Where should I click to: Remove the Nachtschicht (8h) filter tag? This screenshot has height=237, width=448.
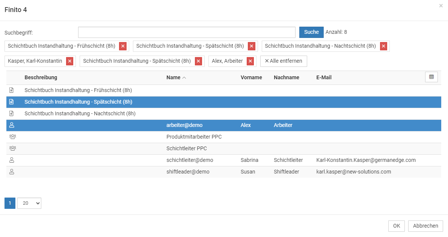coord(383,46)
